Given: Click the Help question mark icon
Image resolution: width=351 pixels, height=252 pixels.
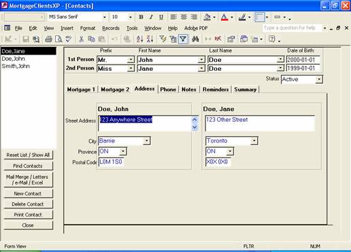Looking at the screenshot, I should pos(271,39).
